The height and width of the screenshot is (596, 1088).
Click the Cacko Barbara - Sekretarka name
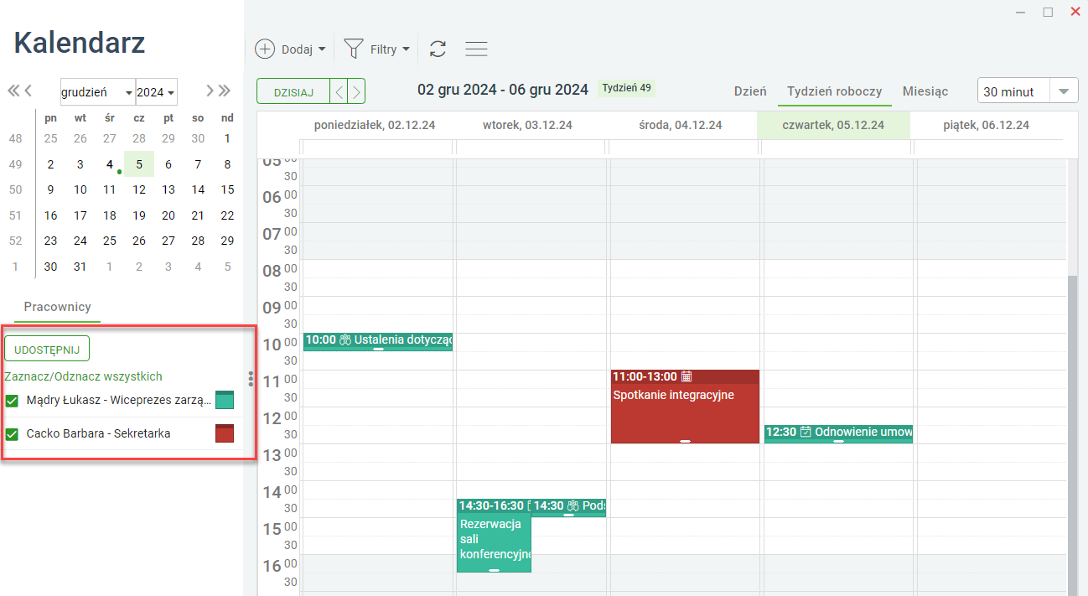(x=99, y=433)
